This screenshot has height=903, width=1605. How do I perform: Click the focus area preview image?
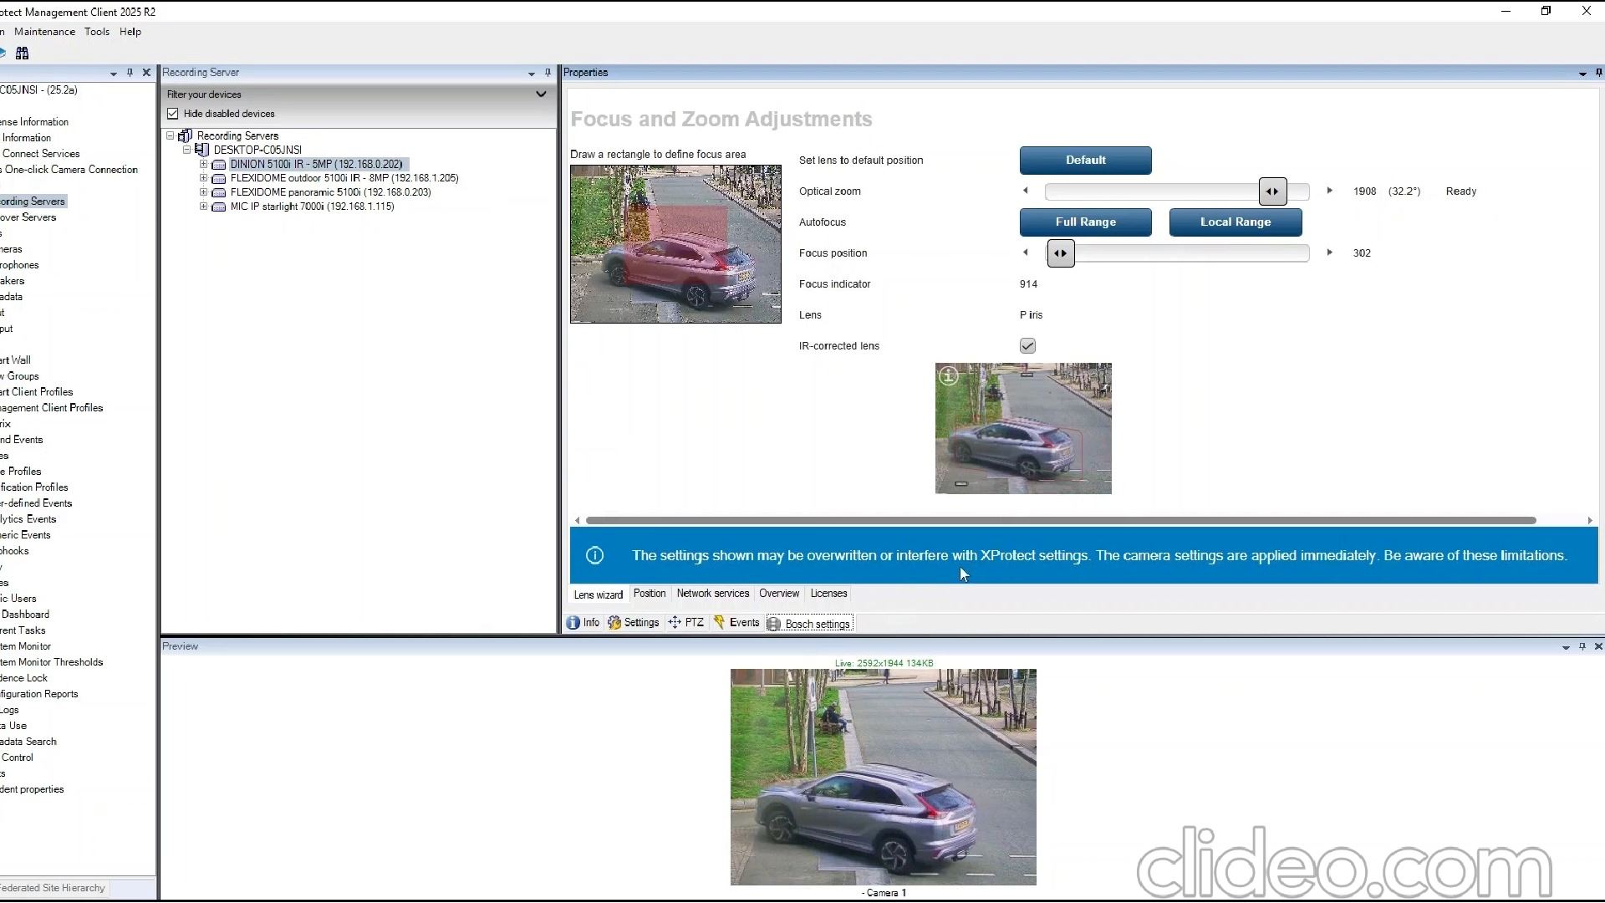pos(675,244)
